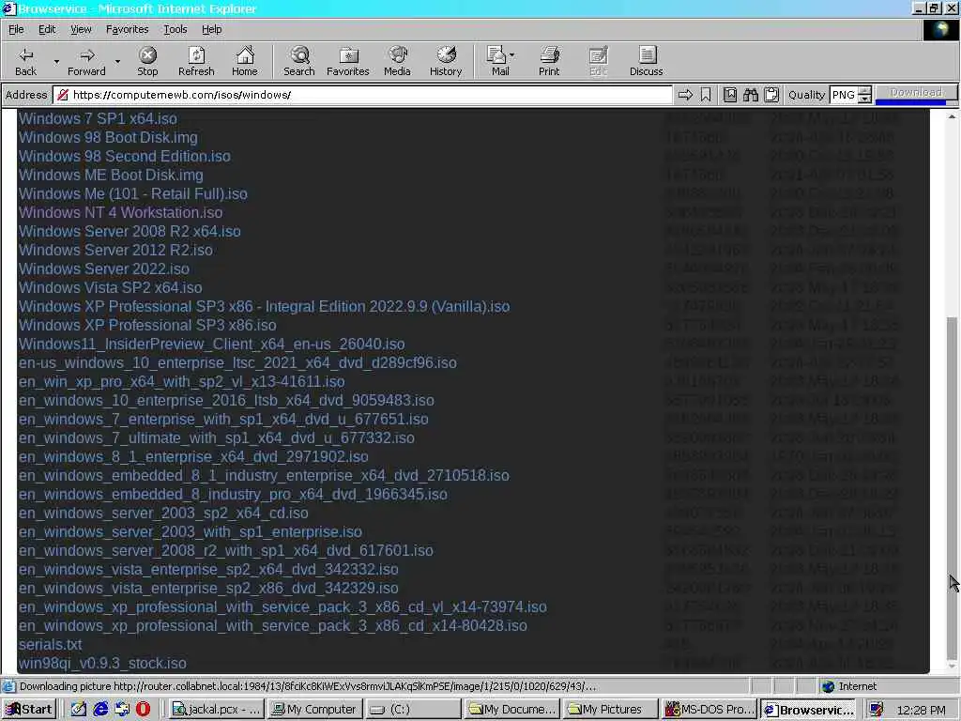The image size is (961, 721).
Task: Click the binoculars find icon
Action: (x=750, y=95)
